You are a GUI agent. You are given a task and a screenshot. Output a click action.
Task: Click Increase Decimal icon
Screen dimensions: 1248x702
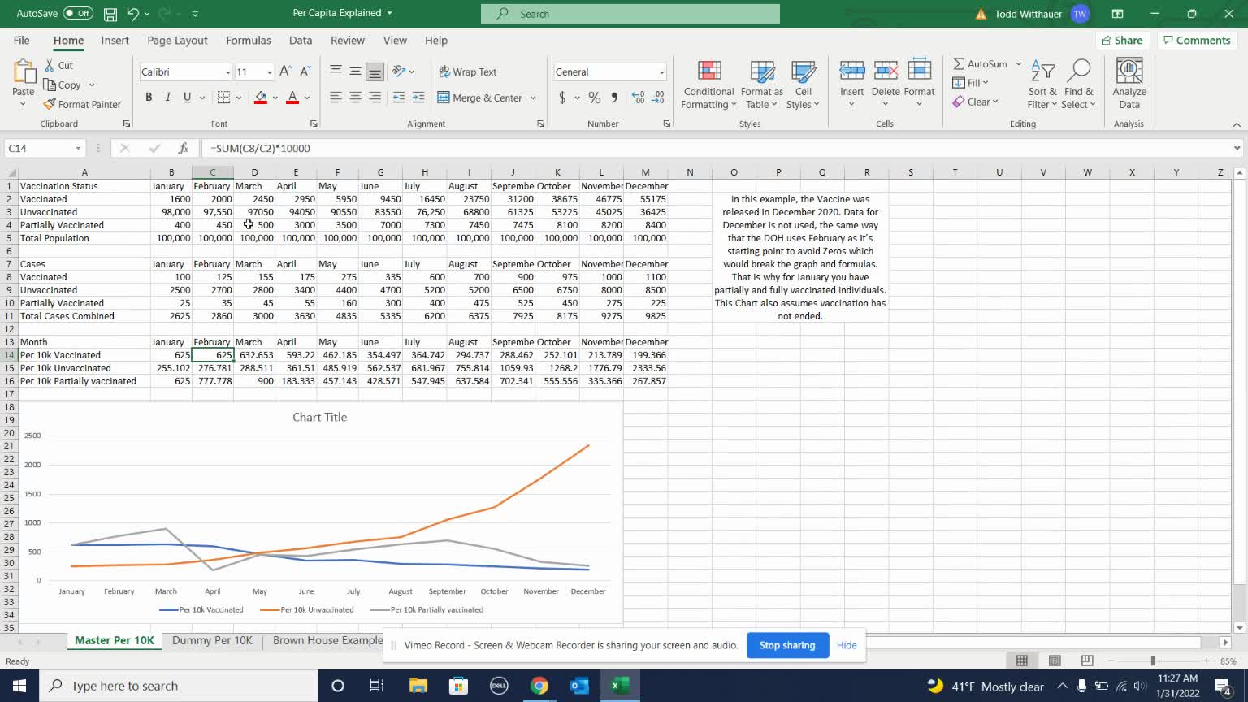pyautogui.click(x=638, y=97)
